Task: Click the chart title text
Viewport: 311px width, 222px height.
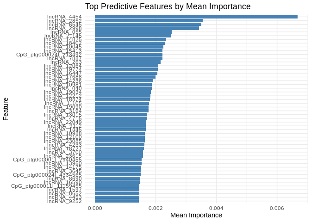Action: tap(168, 6)
